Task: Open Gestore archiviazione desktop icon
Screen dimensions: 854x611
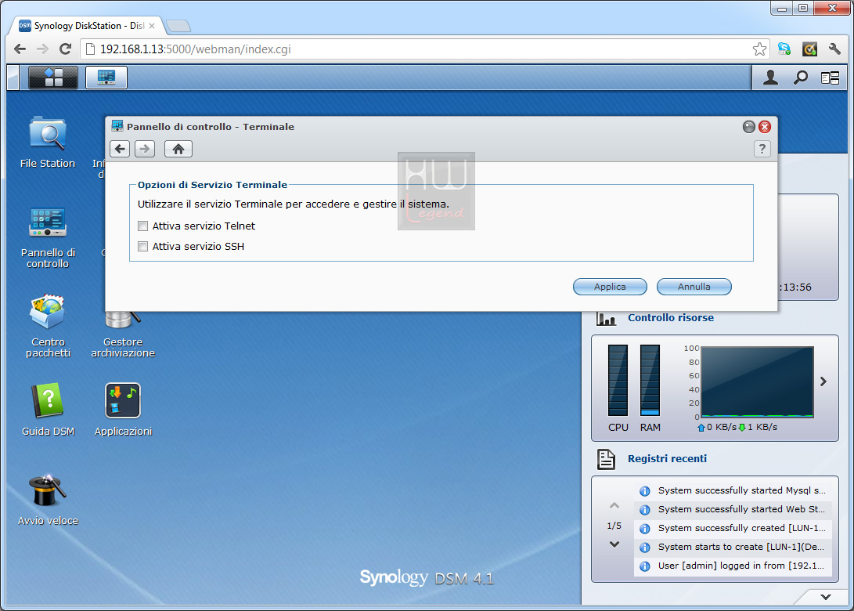Action: click(x=123, y=334)
